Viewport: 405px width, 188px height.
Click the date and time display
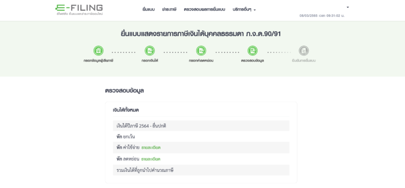coord(322,16)
